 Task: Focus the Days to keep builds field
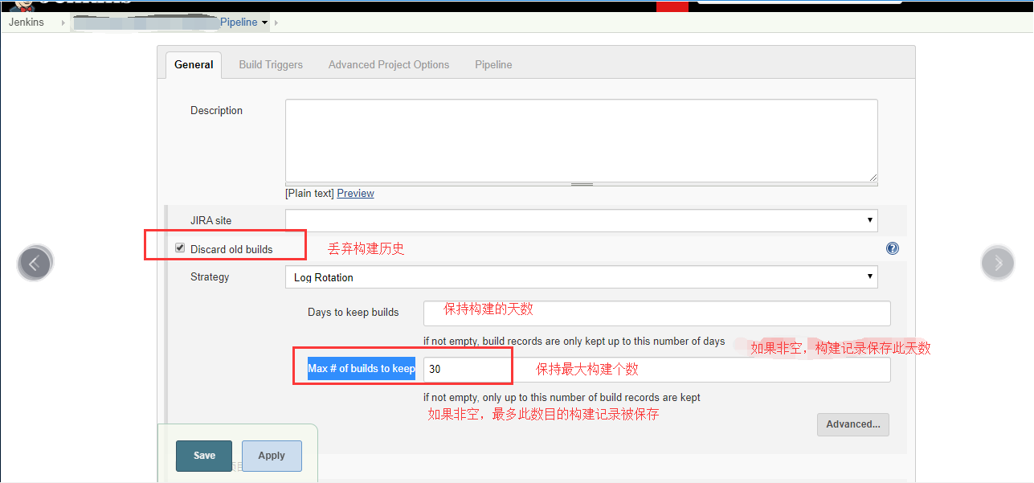point(657,313)
